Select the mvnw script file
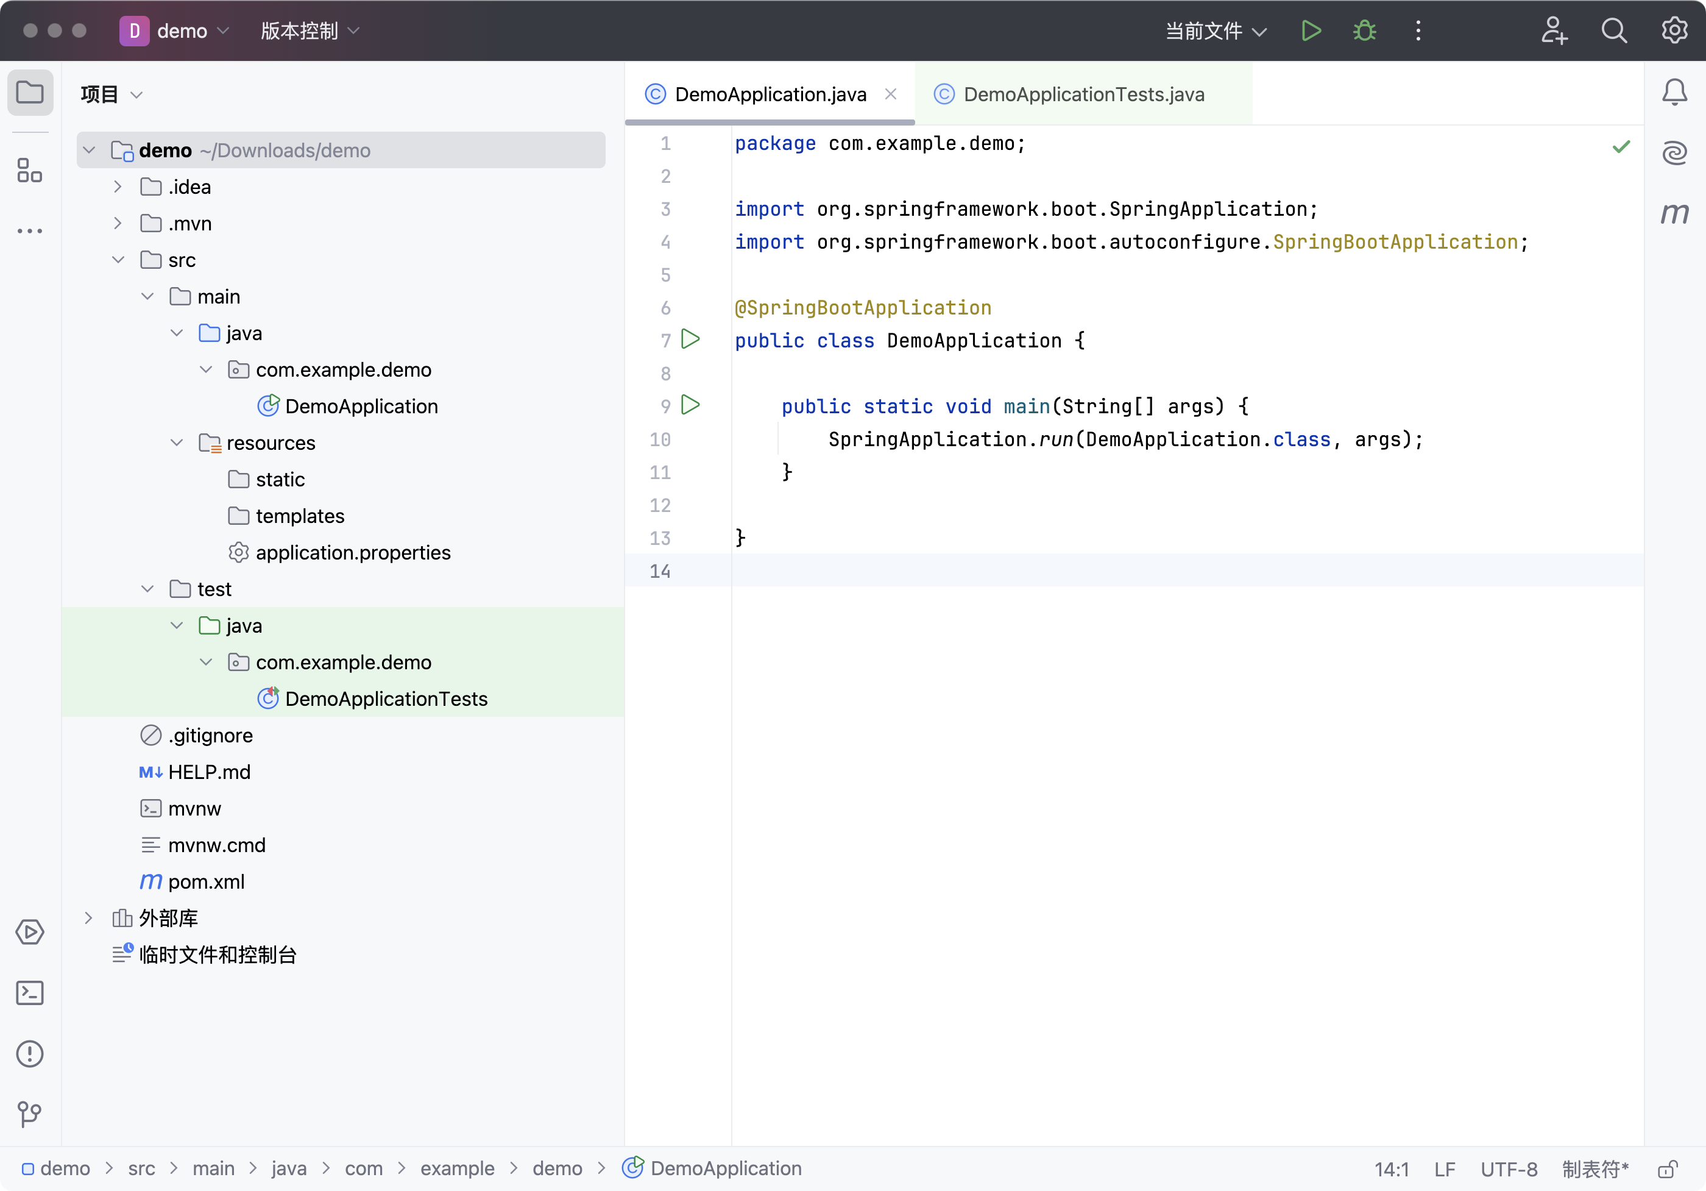 (x=180, y=808)
